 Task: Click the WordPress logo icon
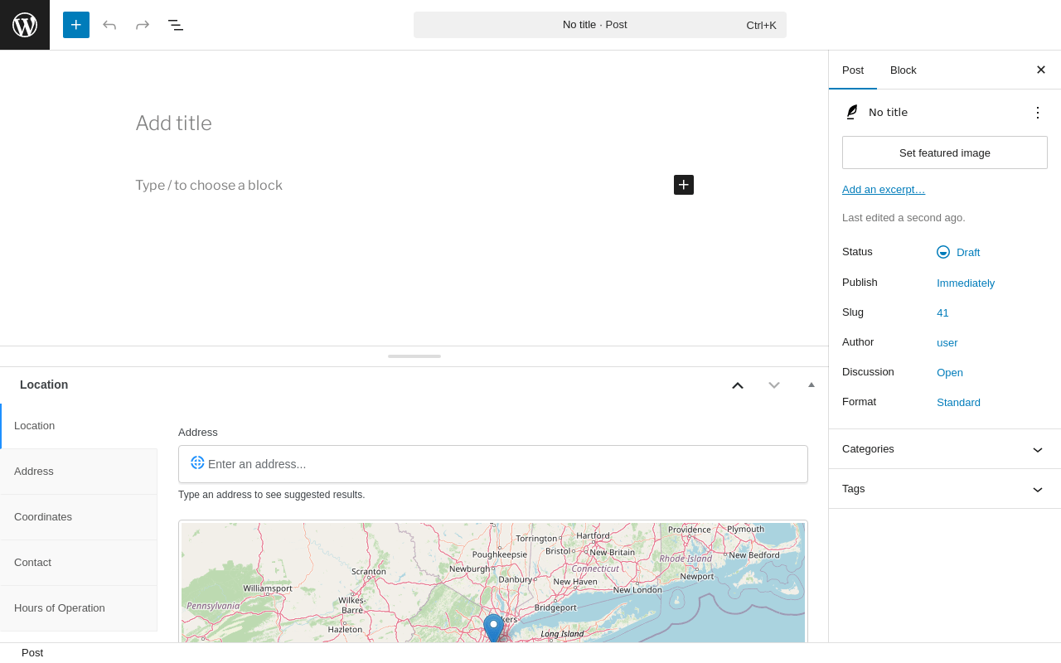point(25,25)
